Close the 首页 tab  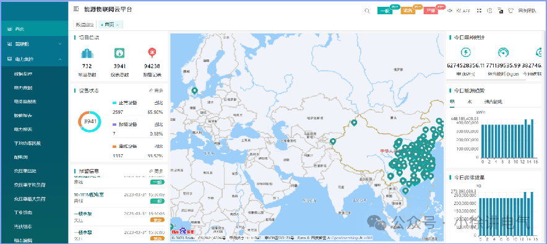pyautogui.click(x=118, y=25)
